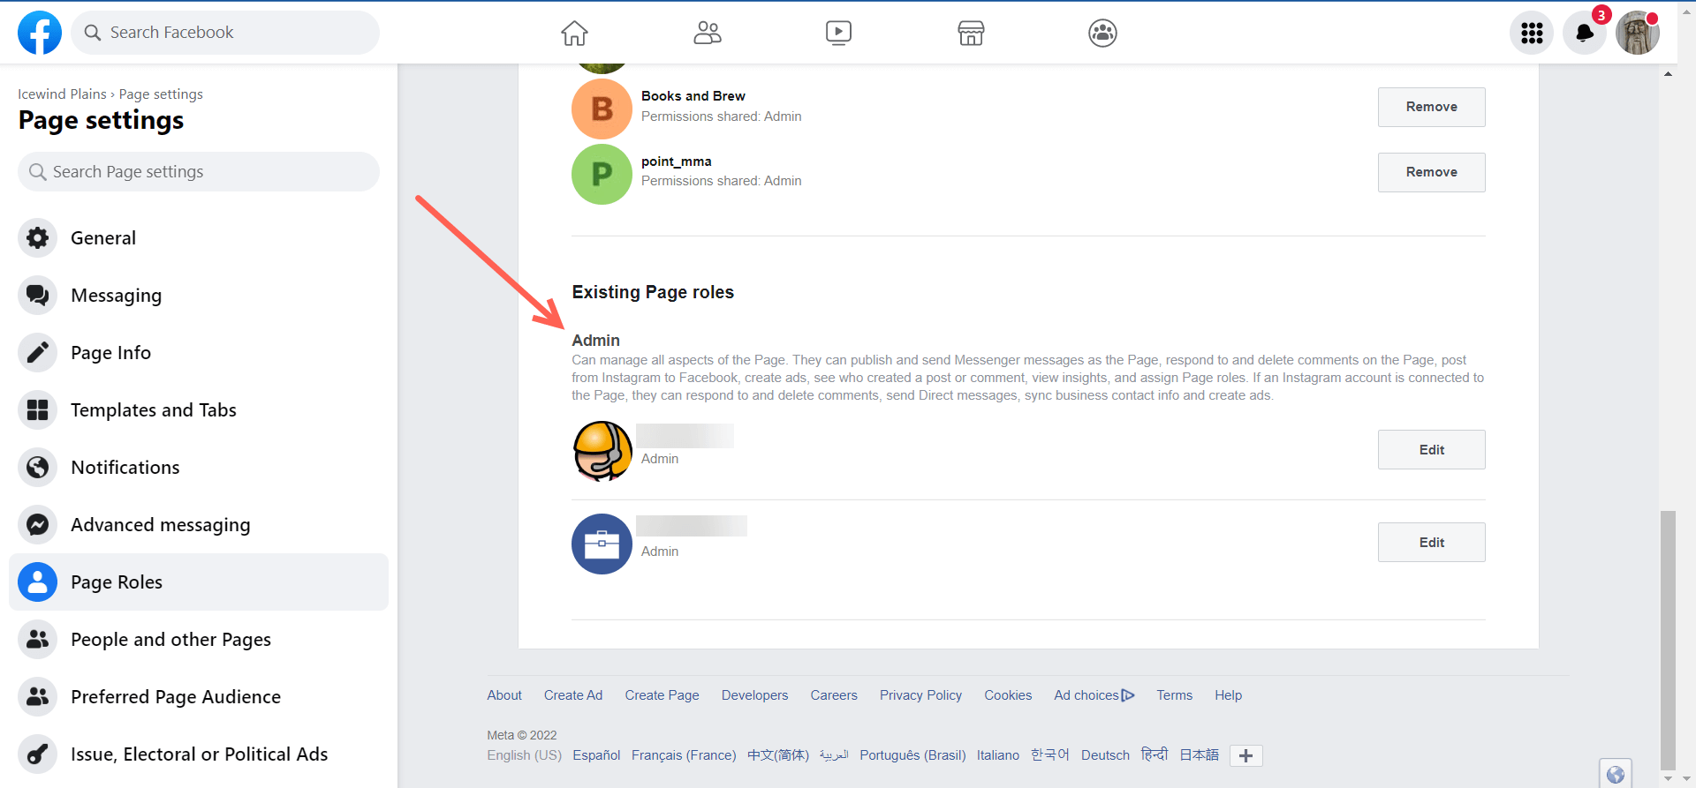The height and width of the screenshot is (788, 1696).
Task: Edit the first Admin's page role
Action: point(1431,450)
